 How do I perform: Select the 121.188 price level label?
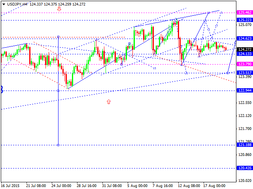click(245, 145)
